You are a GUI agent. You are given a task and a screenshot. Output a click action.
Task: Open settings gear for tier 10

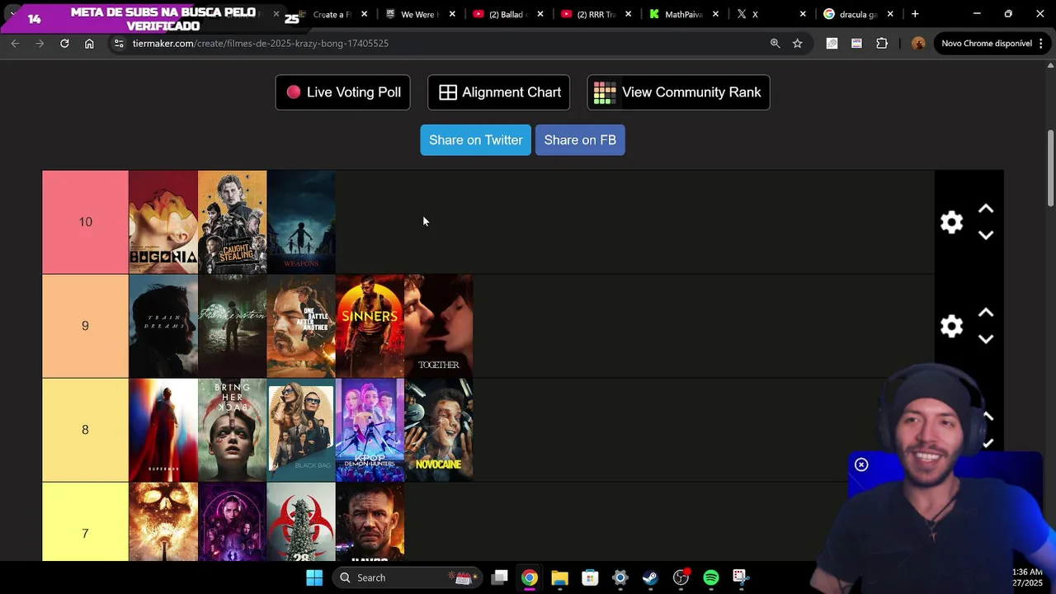click(x=951, y=222)
